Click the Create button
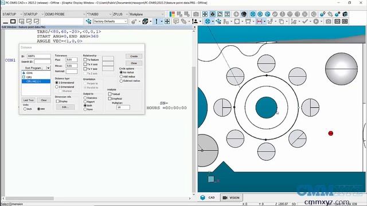Viewport: 367px width, 206px height. point(134,56)
